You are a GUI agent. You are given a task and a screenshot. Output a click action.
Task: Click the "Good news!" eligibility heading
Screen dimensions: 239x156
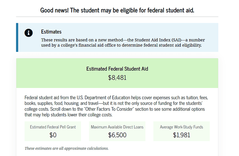(x=117, y=10)
